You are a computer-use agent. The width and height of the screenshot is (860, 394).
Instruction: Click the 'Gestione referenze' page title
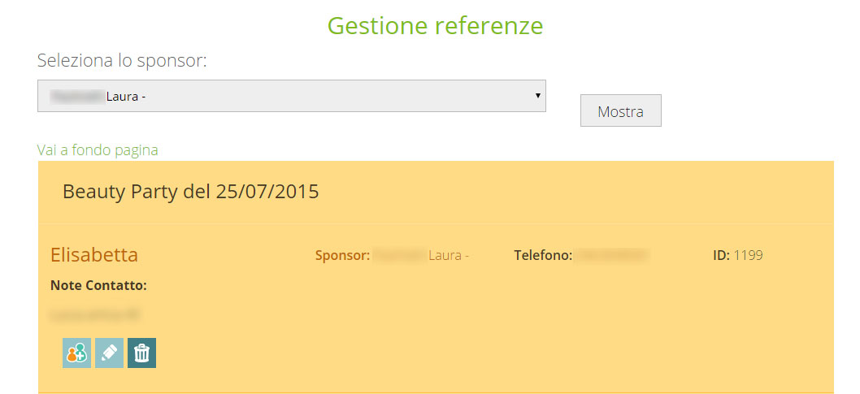[435, 26]
